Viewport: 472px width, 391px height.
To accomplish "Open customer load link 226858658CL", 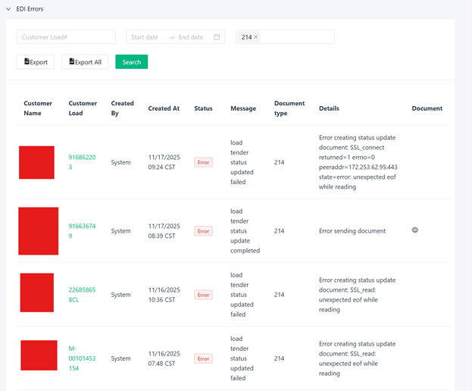I will pyautogui.click(x=82, y=295).
